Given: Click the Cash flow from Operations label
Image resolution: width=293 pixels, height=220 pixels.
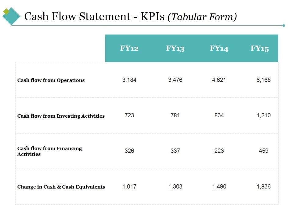Looking at the screenshot, I should point(51,80).
